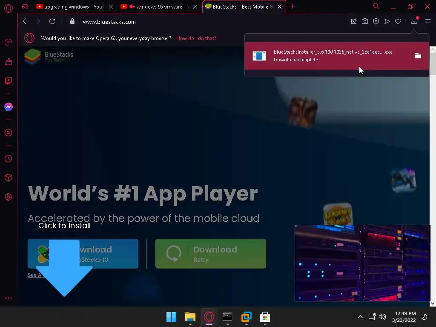Click the BlueStacks logo

[49, 56]
